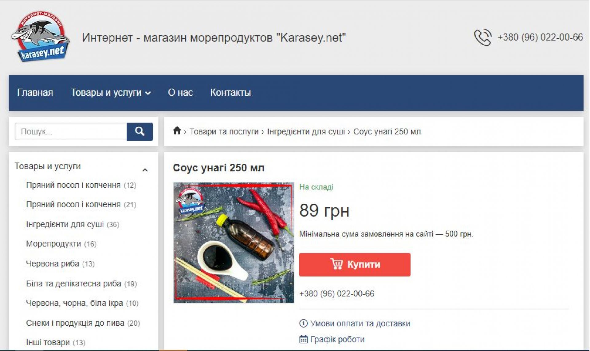This screenshot has width=590, height=351.
Task: Open the О нас menu item
Action: coord(180,93)
